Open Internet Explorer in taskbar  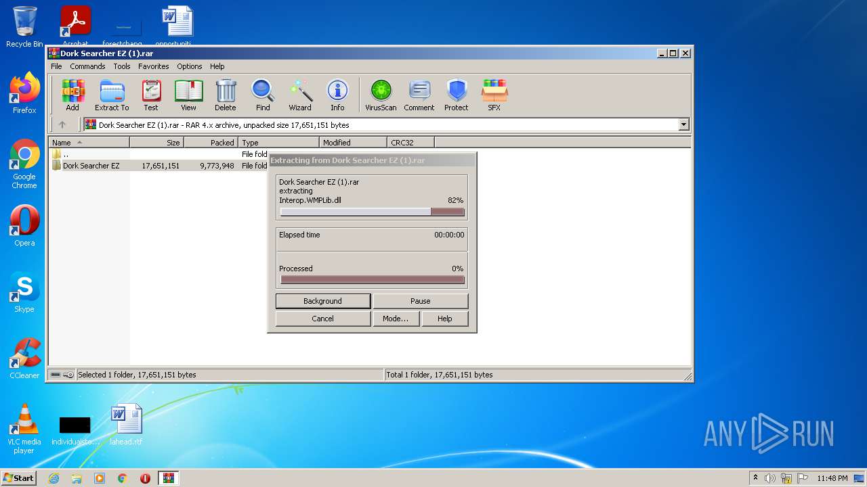pos(54,478)
